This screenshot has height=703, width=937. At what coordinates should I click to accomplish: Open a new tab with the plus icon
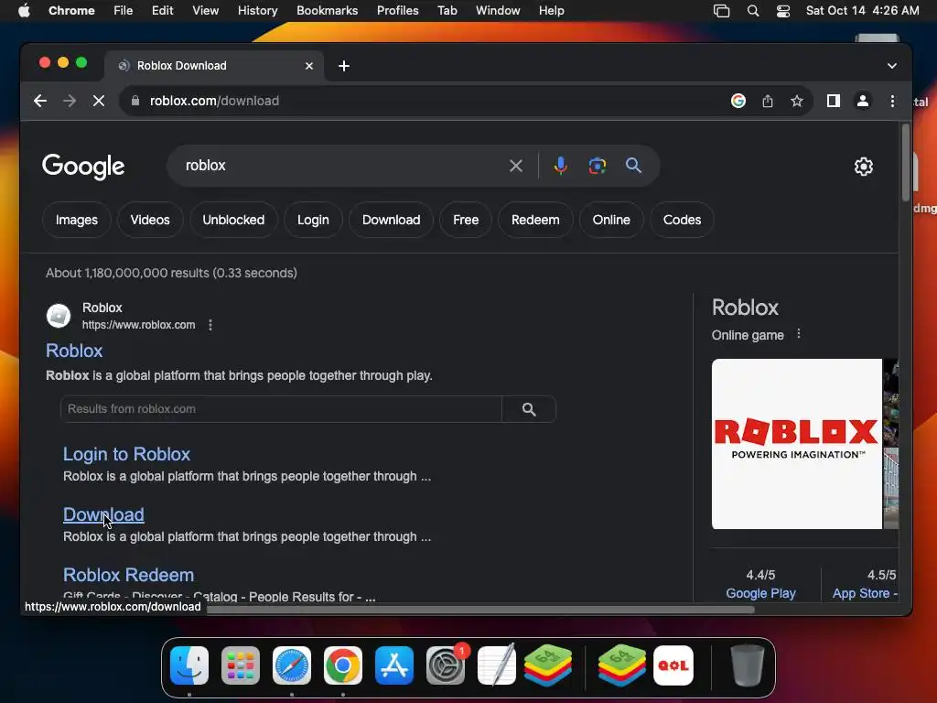[344, 66]
